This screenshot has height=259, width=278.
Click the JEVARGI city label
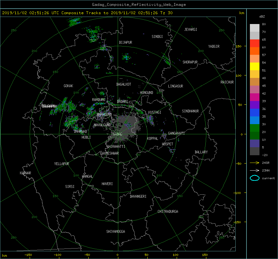(x=191, y=30)
